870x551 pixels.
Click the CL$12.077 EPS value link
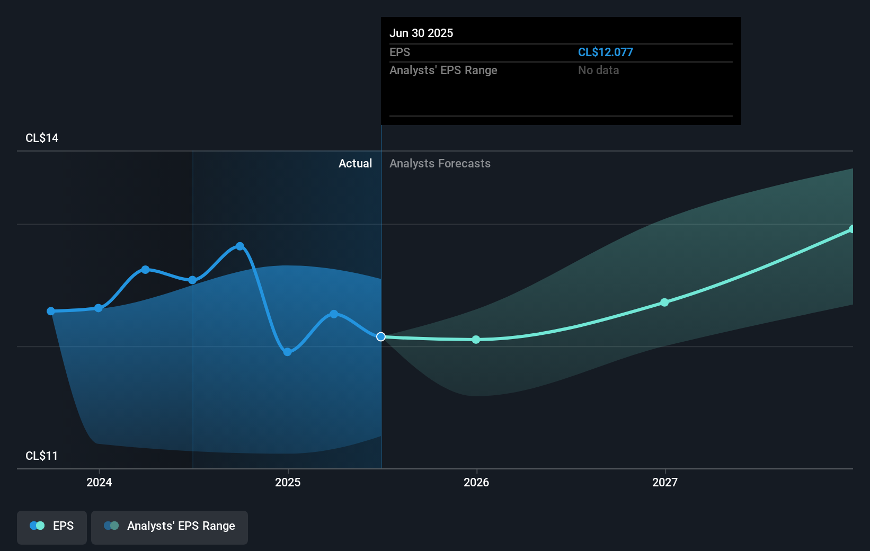coord(606,52)
